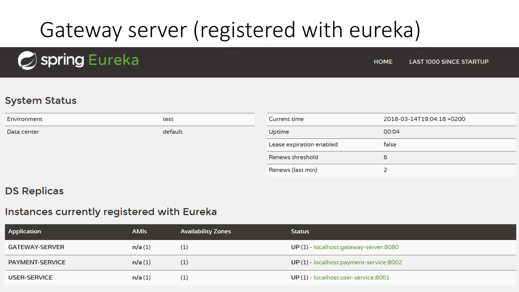Click the AMIs column header

pyautogui.click(x=139, y=231)
